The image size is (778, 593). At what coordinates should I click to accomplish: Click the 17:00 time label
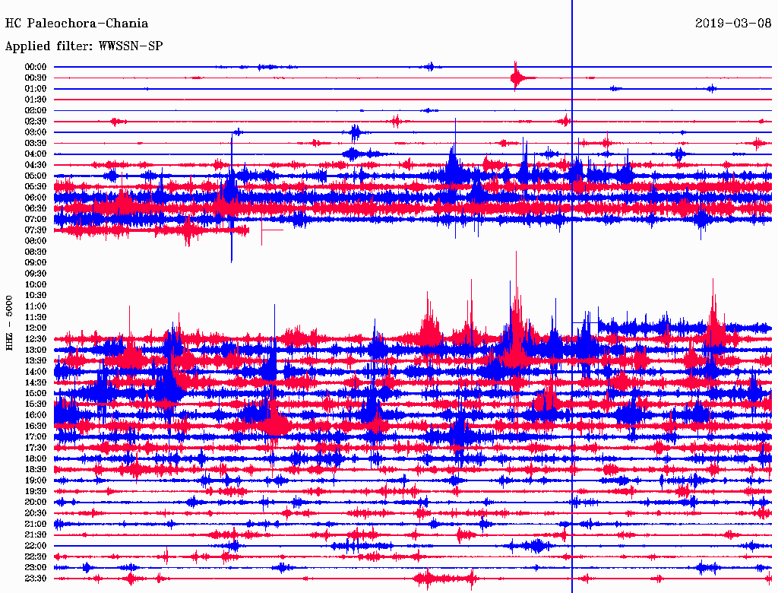click(x=36, y=436)
